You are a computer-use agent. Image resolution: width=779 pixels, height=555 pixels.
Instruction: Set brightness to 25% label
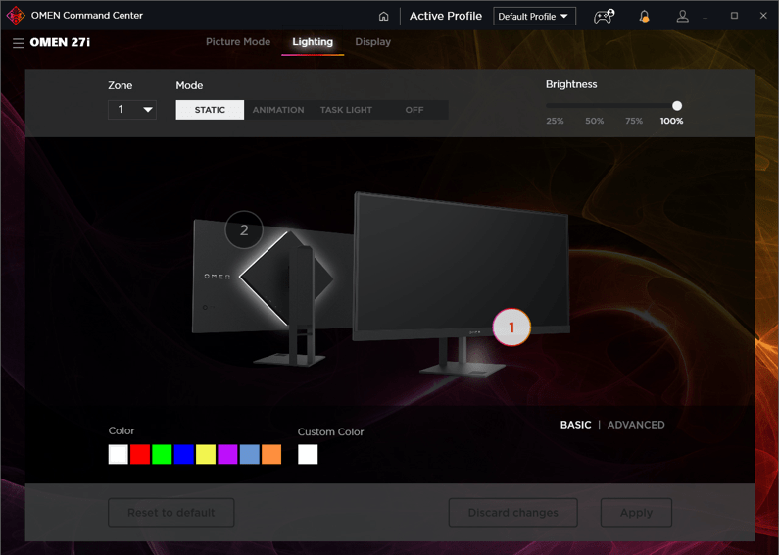[555, 121]
